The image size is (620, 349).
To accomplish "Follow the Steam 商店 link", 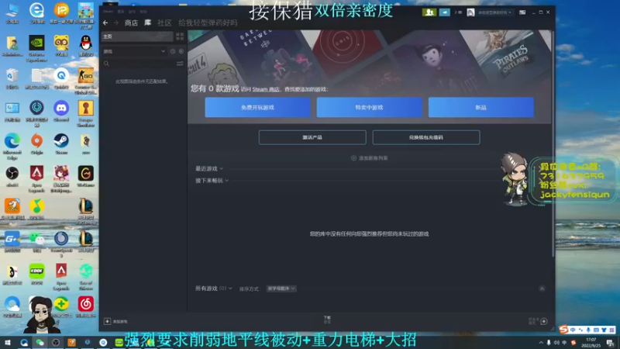I will [x=266, y=89].
